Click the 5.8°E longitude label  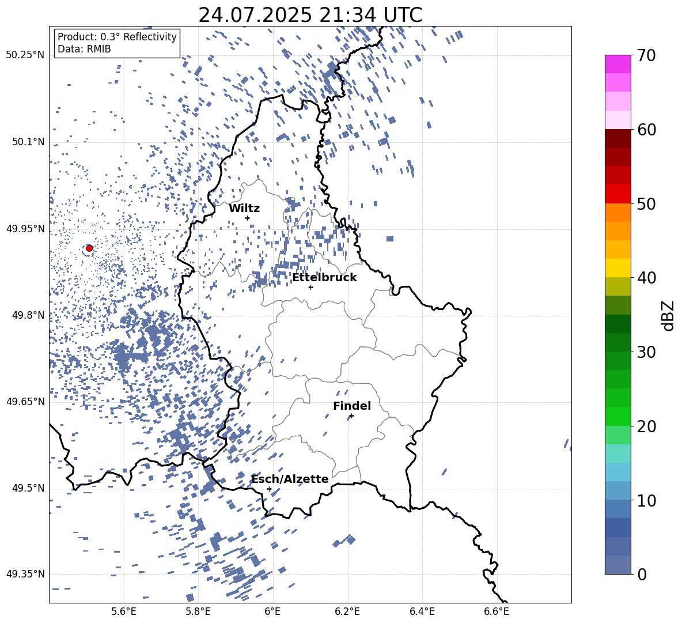tap(198, 611)
